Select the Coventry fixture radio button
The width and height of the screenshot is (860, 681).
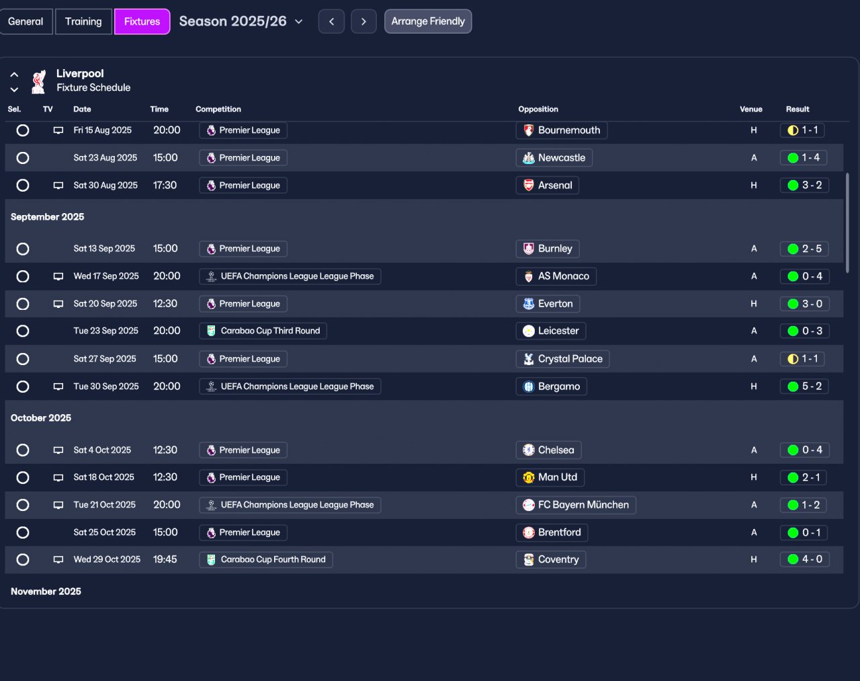(x=23, y=559)
